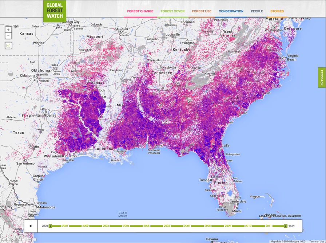Click the St. Louis map label
This screenshot has height=243, width=326.
tap(121, 29)
